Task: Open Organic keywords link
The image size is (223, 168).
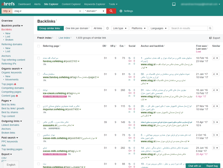Action: 11,73
